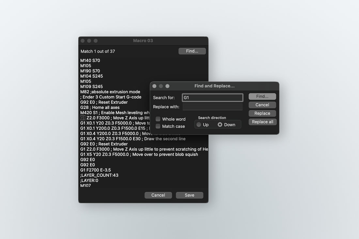The image size is (359, 239).
Task: Enable the Match case checkbox
Action: pyautogui.click(x=158, y=126)
